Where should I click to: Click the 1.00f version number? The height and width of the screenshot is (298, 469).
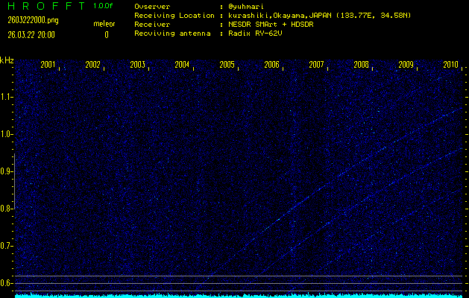coord(104,6)
